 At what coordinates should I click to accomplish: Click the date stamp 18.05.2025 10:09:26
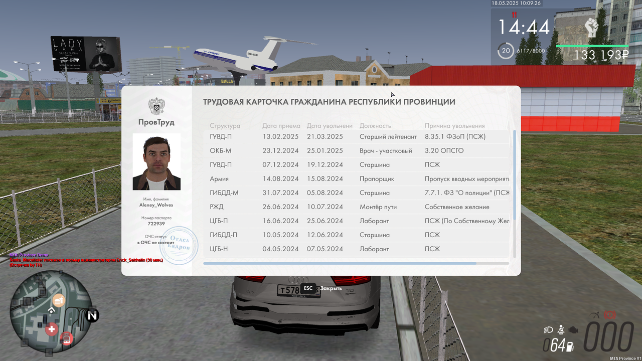tap(516, 3)
